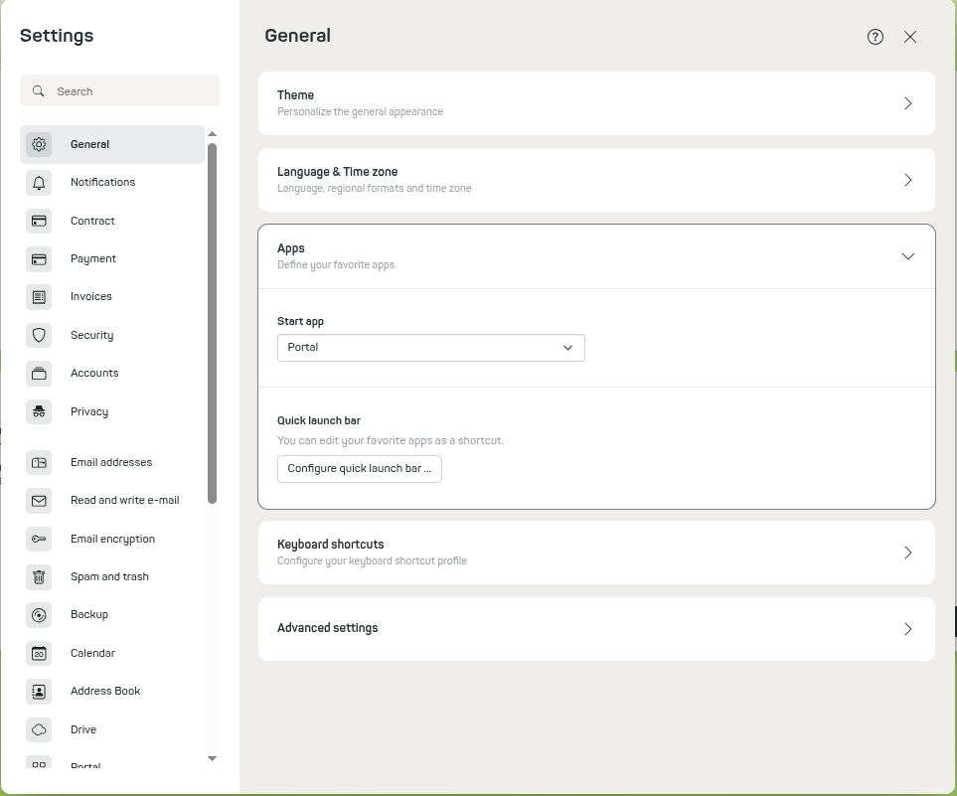
Task: Expand the Keyboard shortcuts section
Action: click(x=596, y=553)
